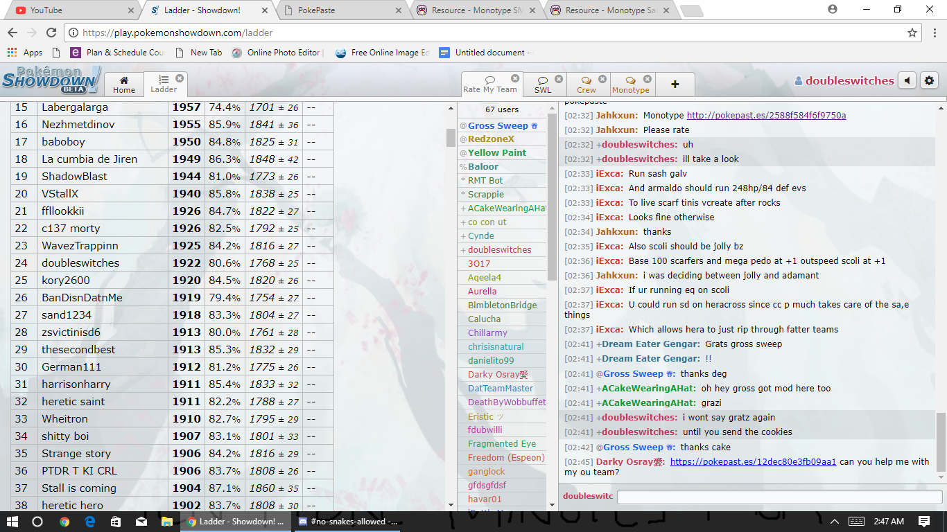Screen dimensions: 947x532
Task: Select RMT Bot in user list
Action: (x=485, y=181)
